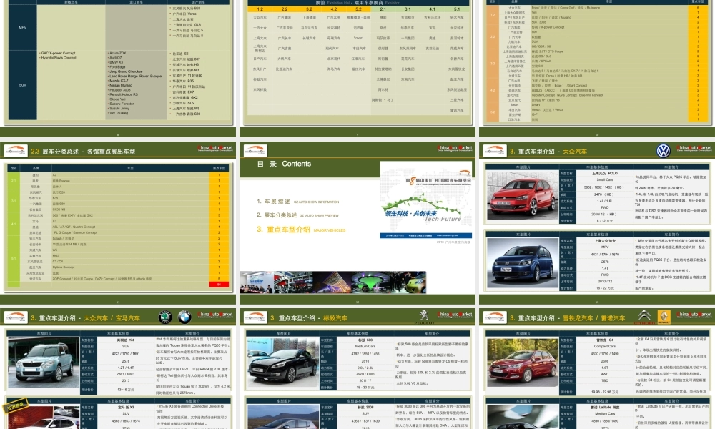Image resolution: width=715 pixels, height=429 pixels.
Task: Select the black Peugeot 508 photo
Action: coord(282,363)
